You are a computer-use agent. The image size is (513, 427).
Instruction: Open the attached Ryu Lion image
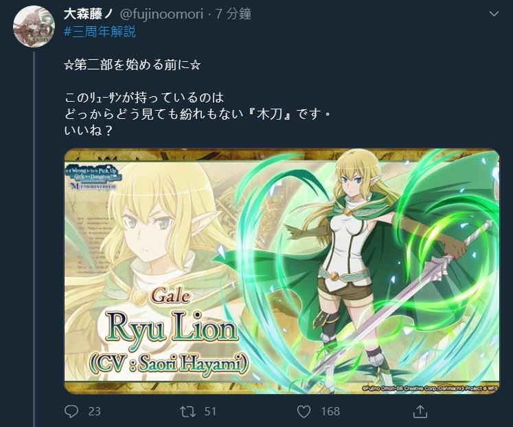[282, 271]
